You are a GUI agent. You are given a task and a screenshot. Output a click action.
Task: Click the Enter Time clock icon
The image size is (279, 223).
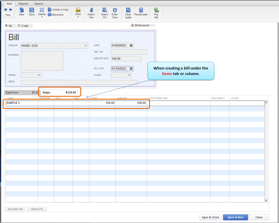(x=115, y=10)
